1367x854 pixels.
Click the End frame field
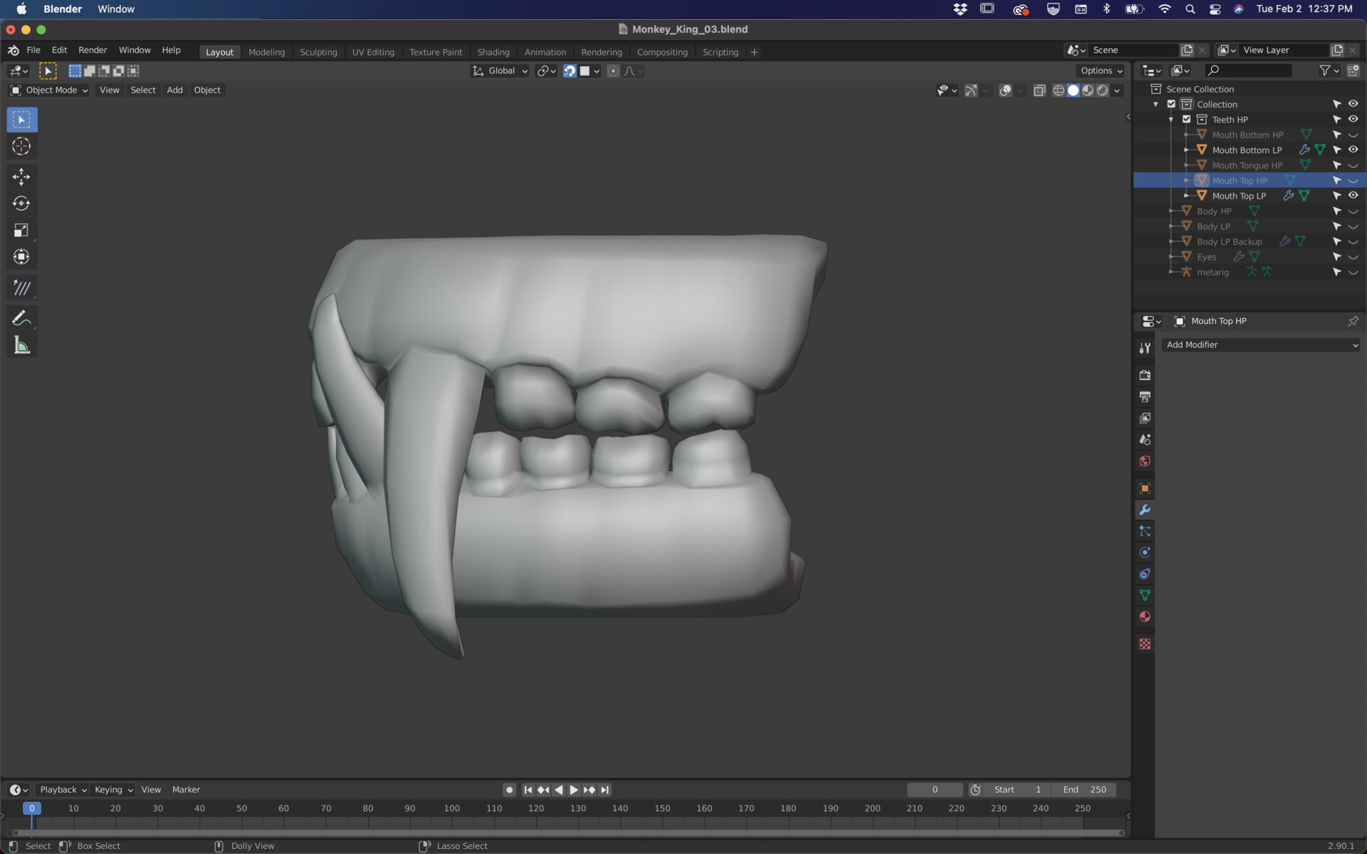(x=1085, y=790)
